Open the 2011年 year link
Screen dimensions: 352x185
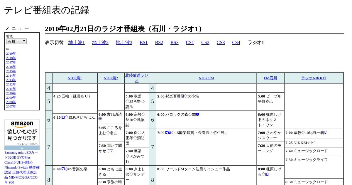tap(11, 89)
